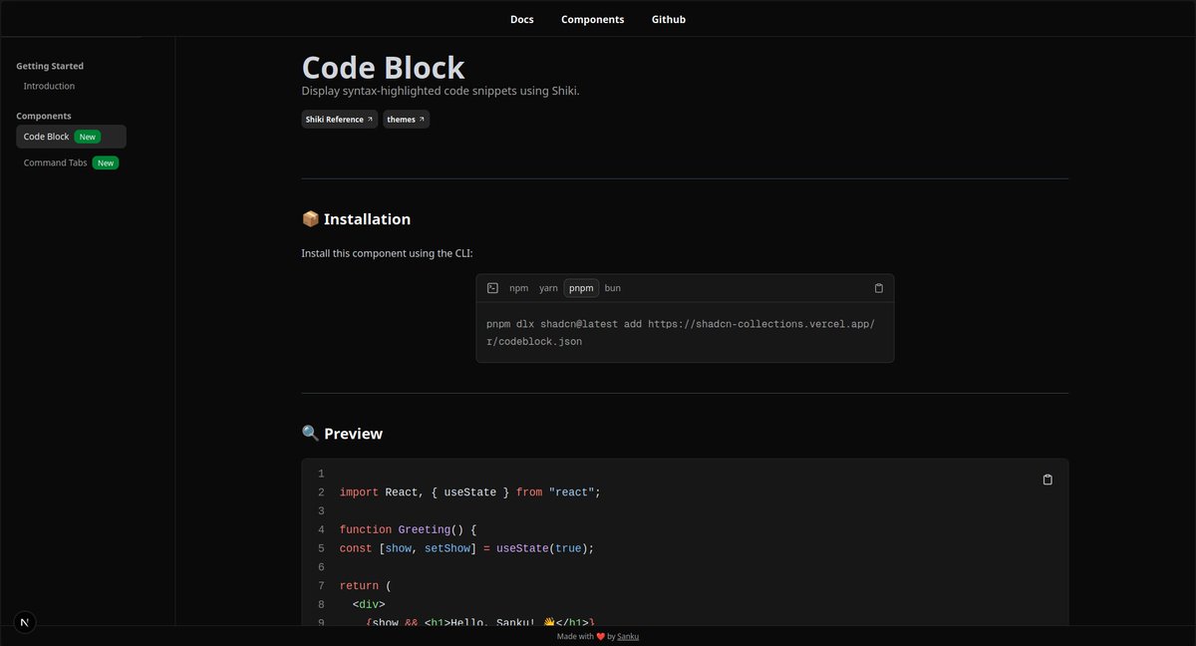The height and width of the screenshot is (646, 1196).
Task: Click the "function Greeting()" code line
Action: [409, 529]
